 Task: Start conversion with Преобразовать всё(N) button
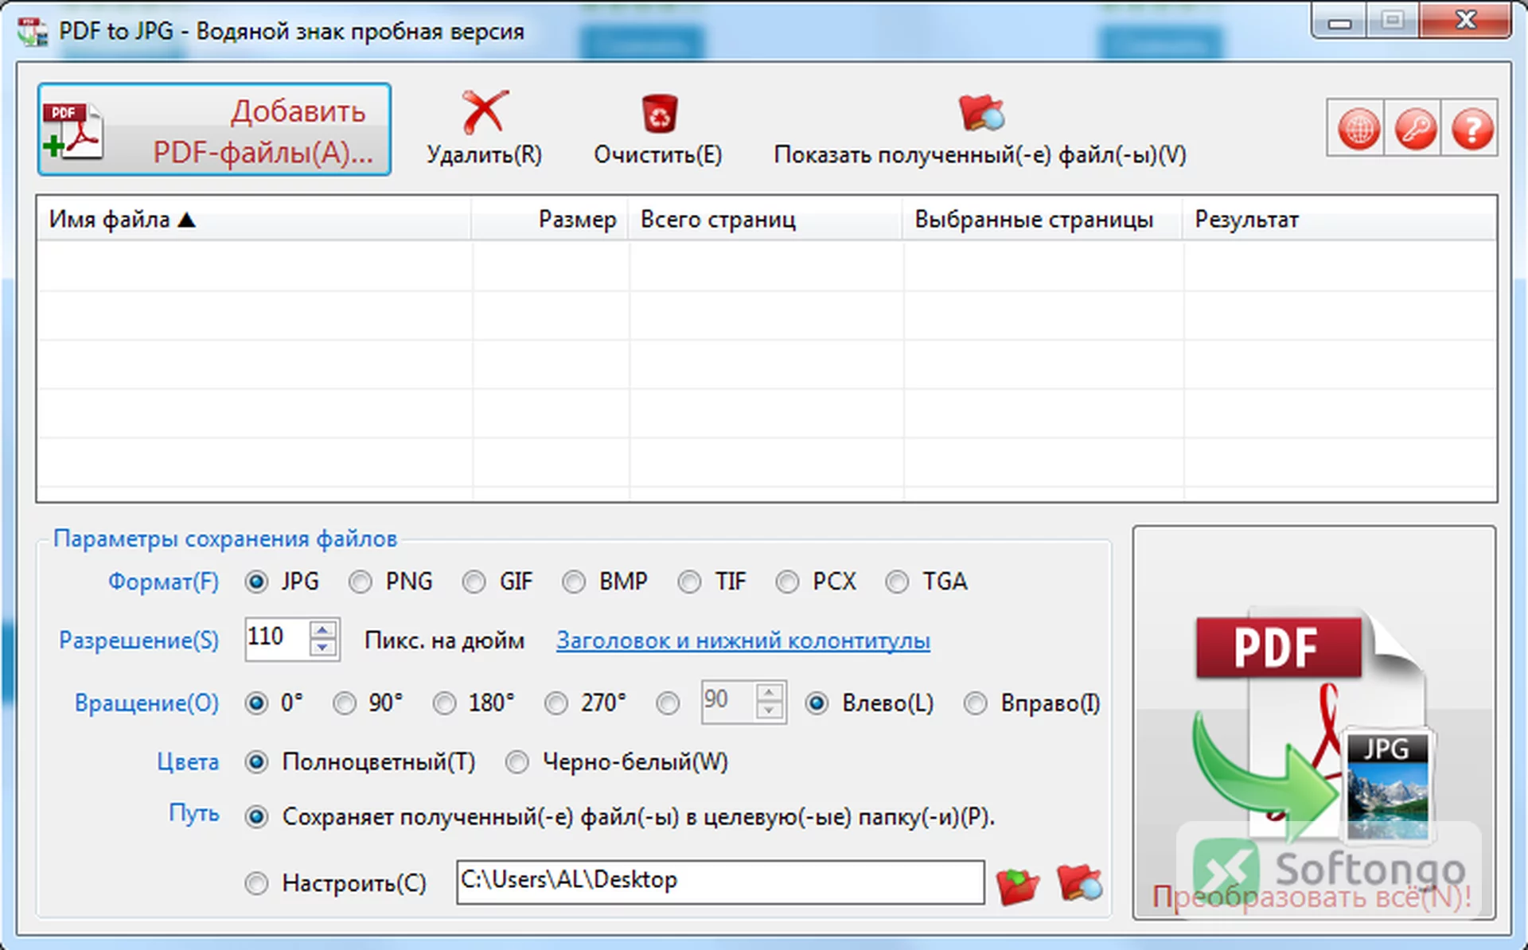[x=1314, y=722]
